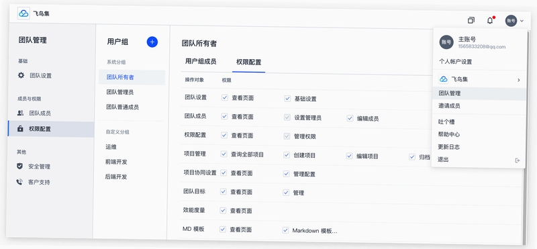Expand the 飞鸟集 team submenu arrow

point(518,80)
